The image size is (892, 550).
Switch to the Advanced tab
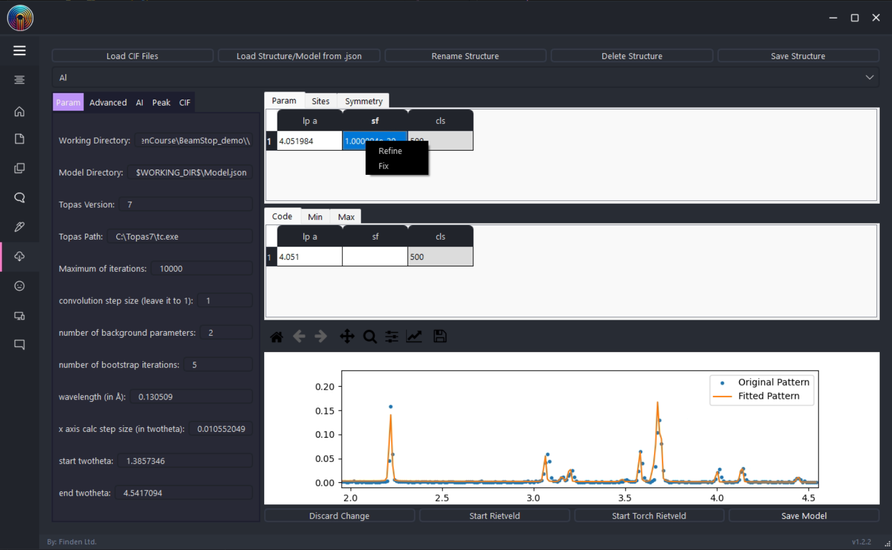point(108,102)
